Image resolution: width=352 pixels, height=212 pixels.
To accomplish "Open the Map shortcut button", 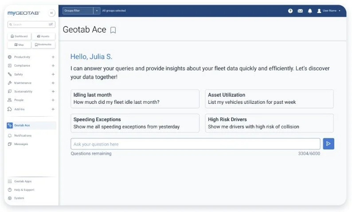I will (19, 45).
